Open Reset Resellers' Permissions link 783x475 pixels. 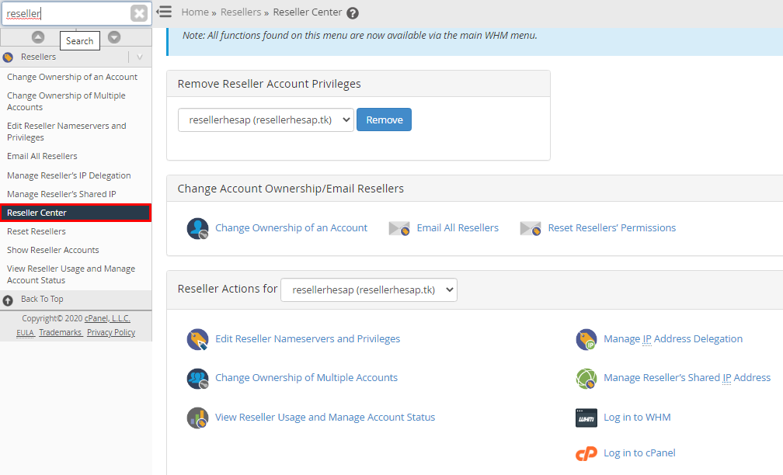tap(612, 228)
